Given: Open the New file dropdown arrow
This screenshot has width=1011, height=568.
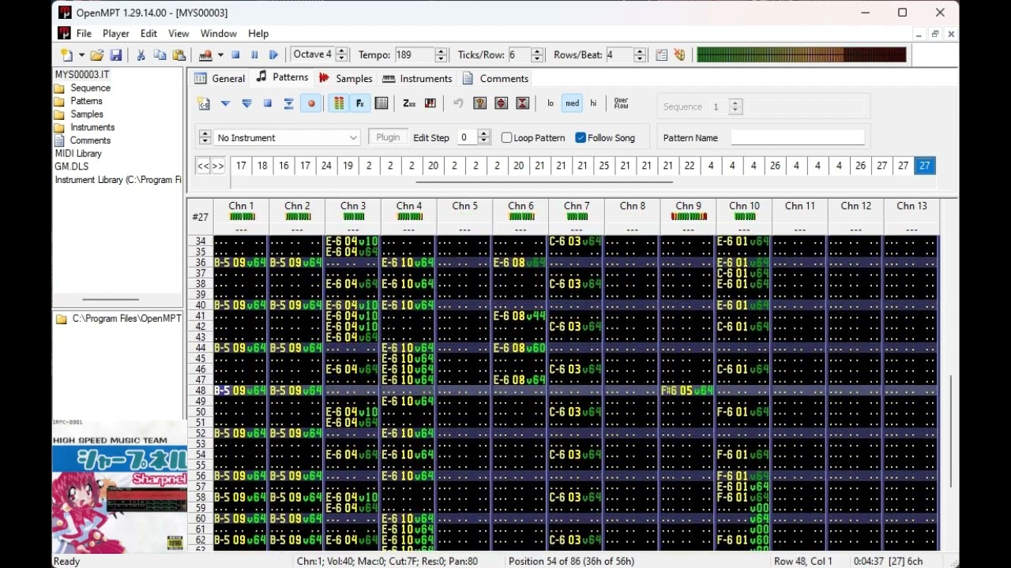Looking at the screenshot, I should point(81,55).
